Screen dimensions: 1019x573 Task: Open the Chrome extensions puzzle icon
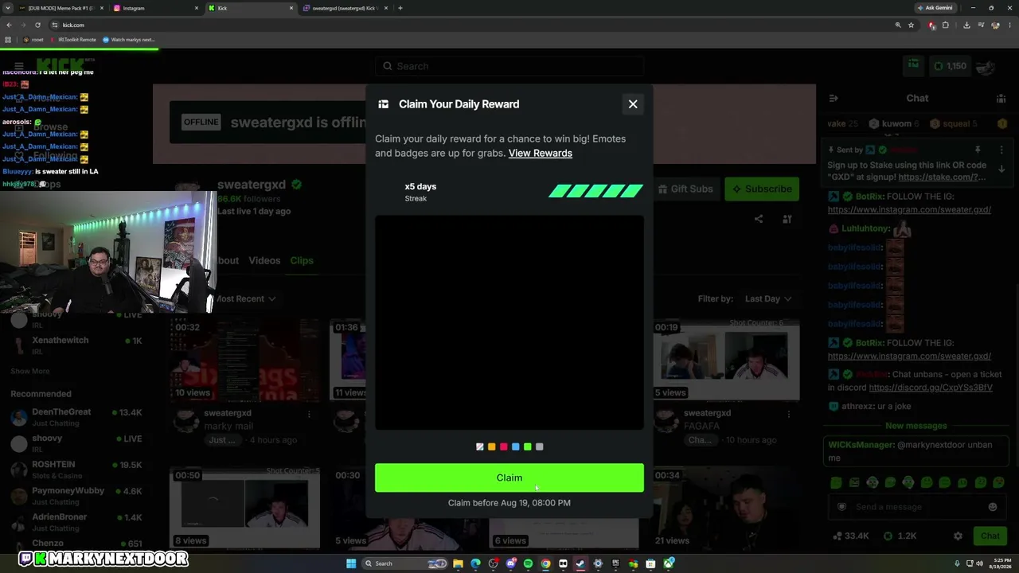(x=946, y=25)
